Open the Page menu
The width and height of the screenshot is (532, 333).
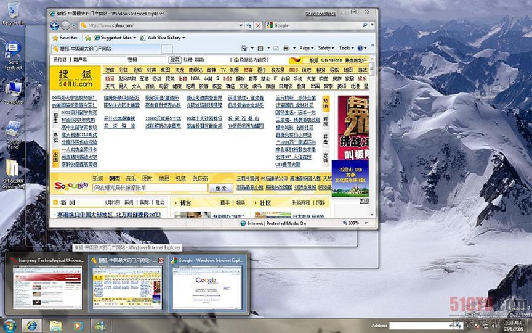pyautogui.click(x=306, y=48)
